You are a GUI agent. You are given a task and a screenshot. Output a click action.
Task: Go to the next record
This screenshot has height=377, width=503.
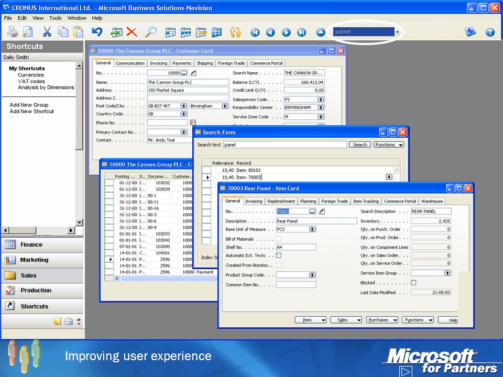[286, 32]
